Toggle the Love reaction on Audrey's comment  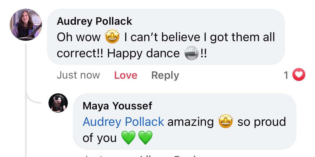click(x=126, y=75)
